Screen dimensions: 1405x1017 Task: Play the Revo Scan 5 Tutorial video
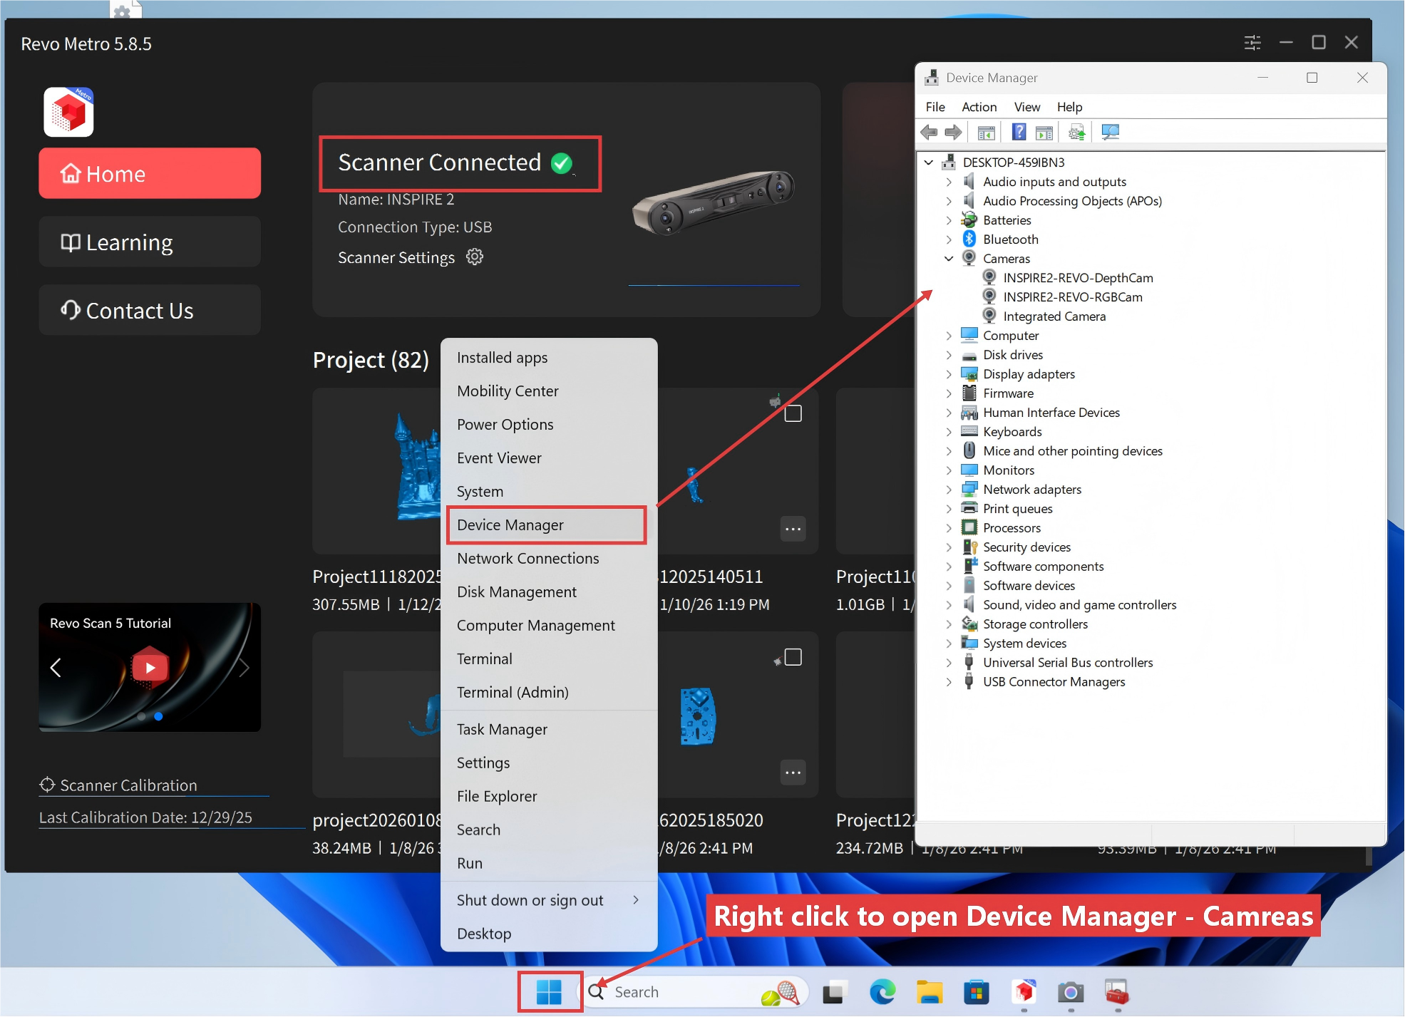[150, 668]
